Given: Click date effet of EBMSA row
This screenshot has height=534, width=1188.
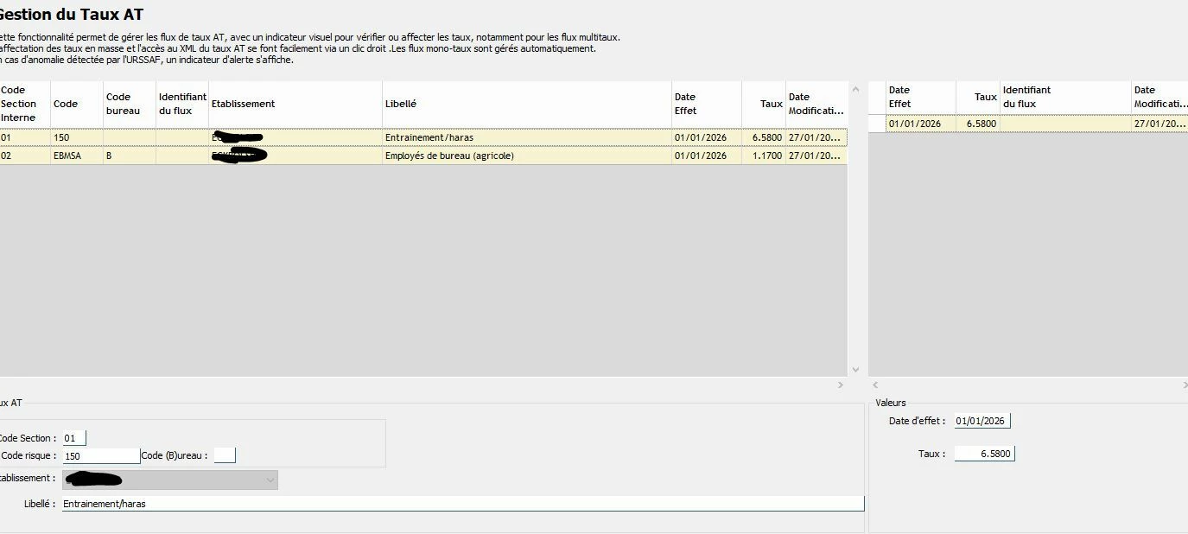Looking at the screenshot, I should point(707,156).
